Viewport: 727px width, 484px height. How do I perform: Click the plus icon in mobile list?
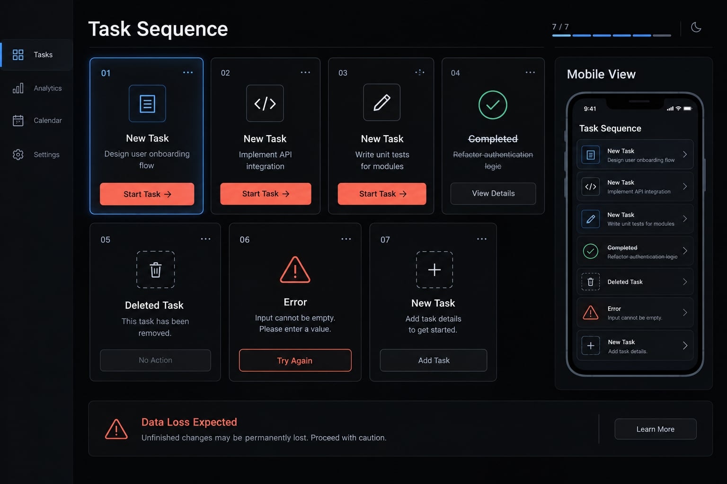coord(591,346)
